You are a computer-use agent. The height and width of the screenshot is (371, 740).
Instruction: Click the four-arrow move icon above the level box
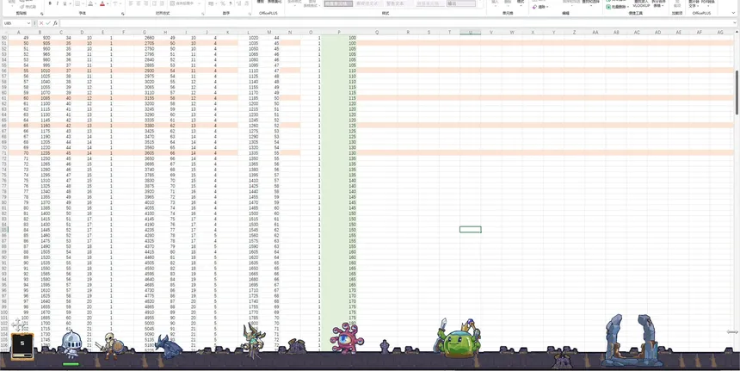18,325
